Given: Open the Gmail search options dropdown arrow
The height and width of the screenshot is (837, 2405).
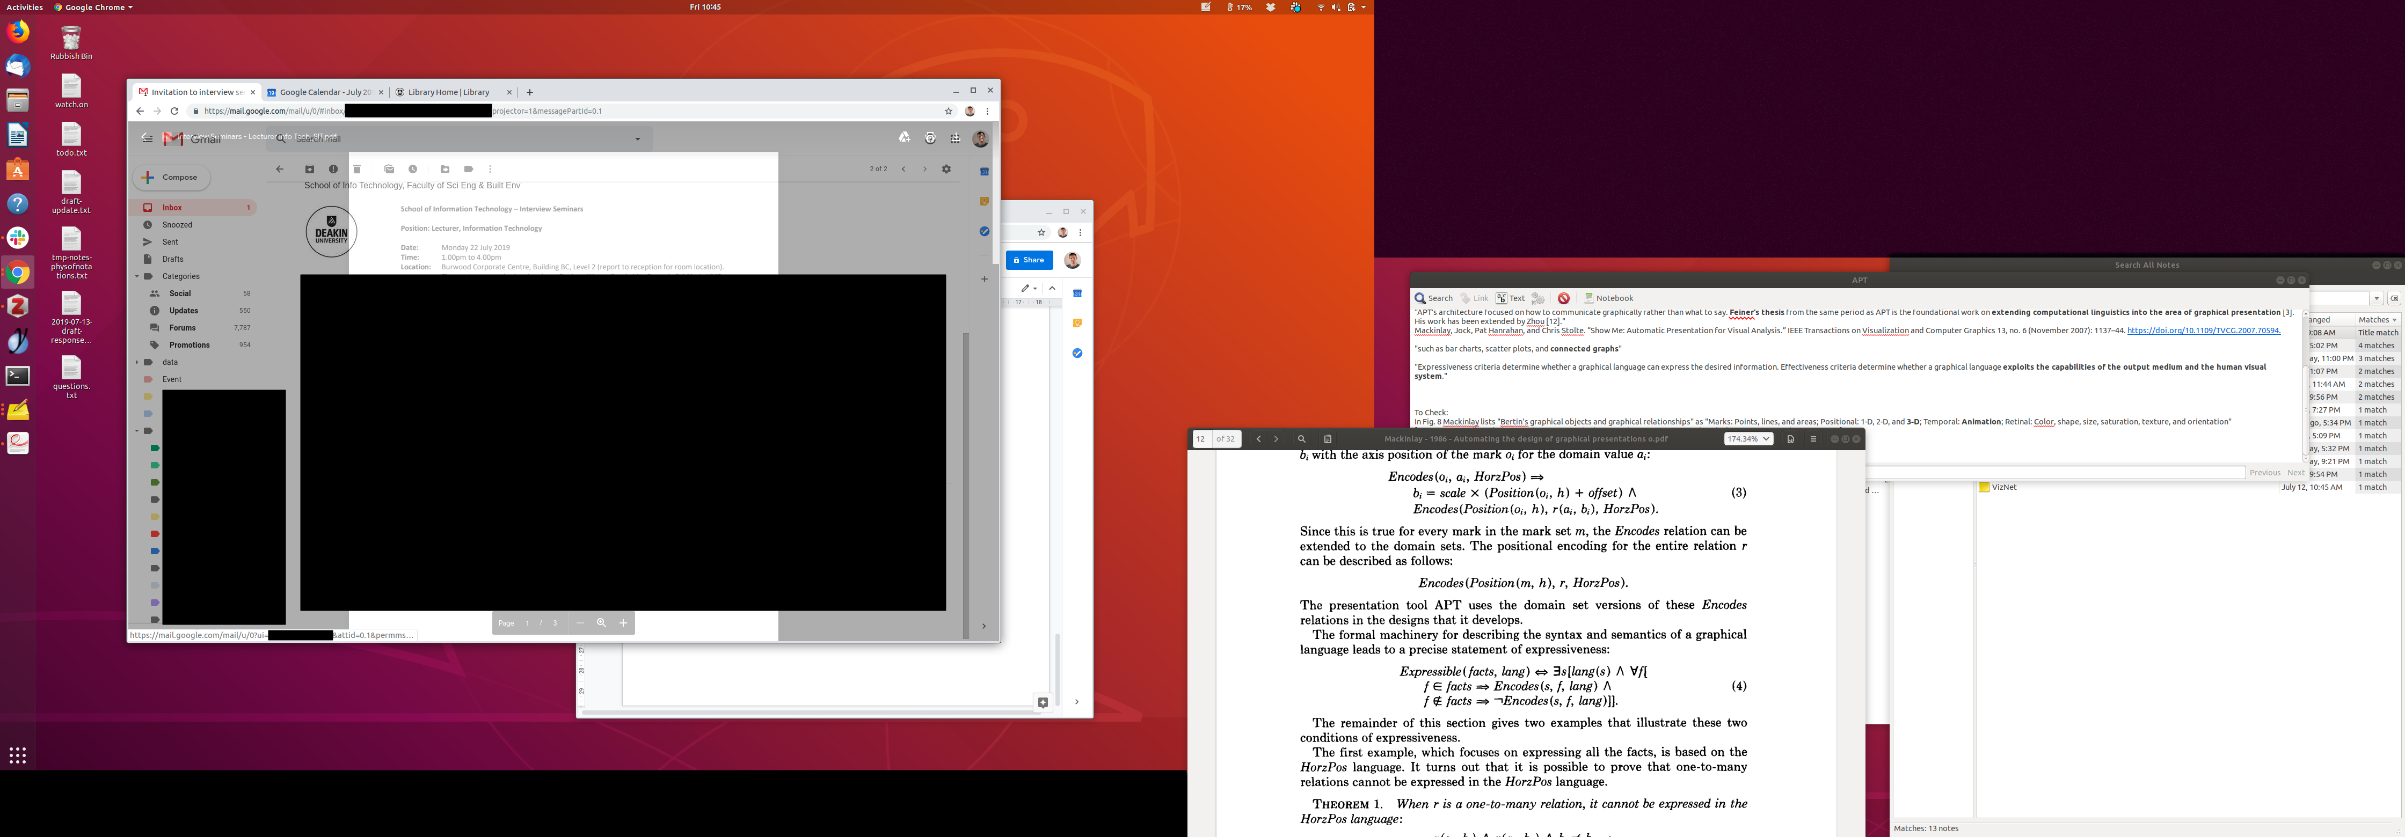Looking at the screenshot, I should point(638,139).
